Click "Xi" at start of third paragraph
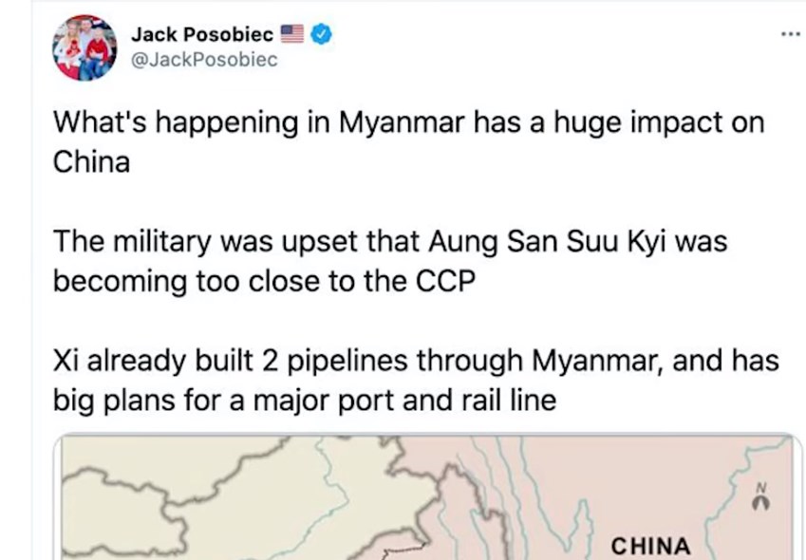The height and width of the screenshot is (560, 806). coord(63,362)
